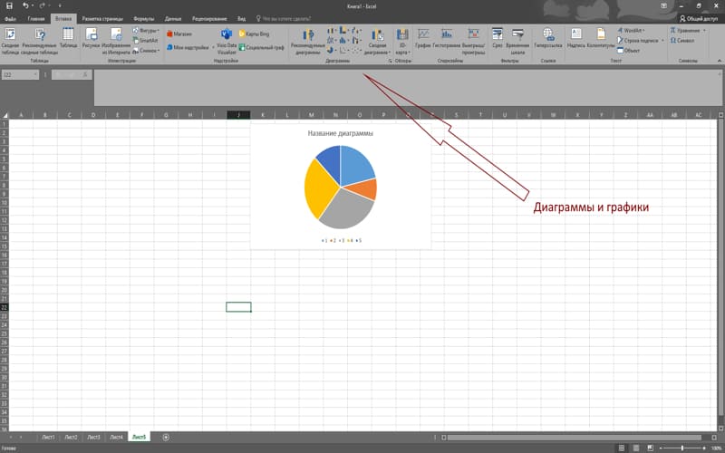This screenshot has width=725, height=453.
Task: Open the File (Файл) tab
Action: click(10, 19)
